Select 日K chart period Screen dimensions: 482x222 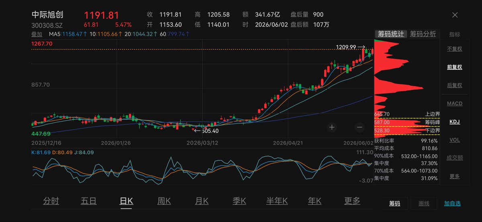[126, 201]
